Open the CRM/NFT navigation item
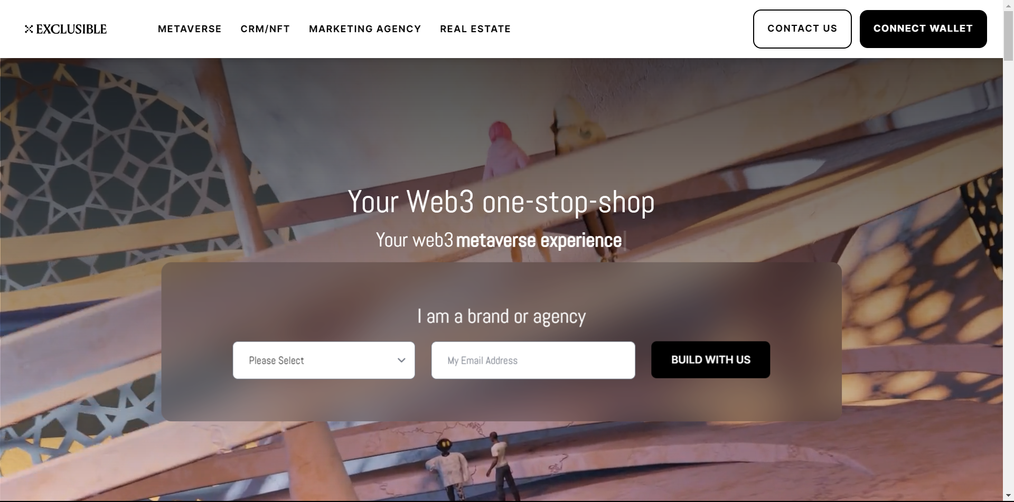This screenshot has width=1014, height=502. coord(265,29)
